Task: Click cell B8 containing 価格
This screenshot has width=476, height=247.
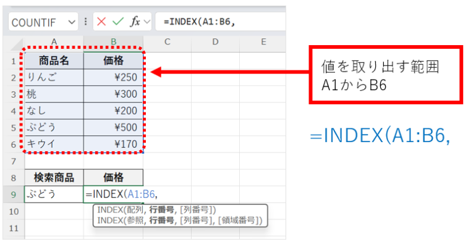Action: 113,178
